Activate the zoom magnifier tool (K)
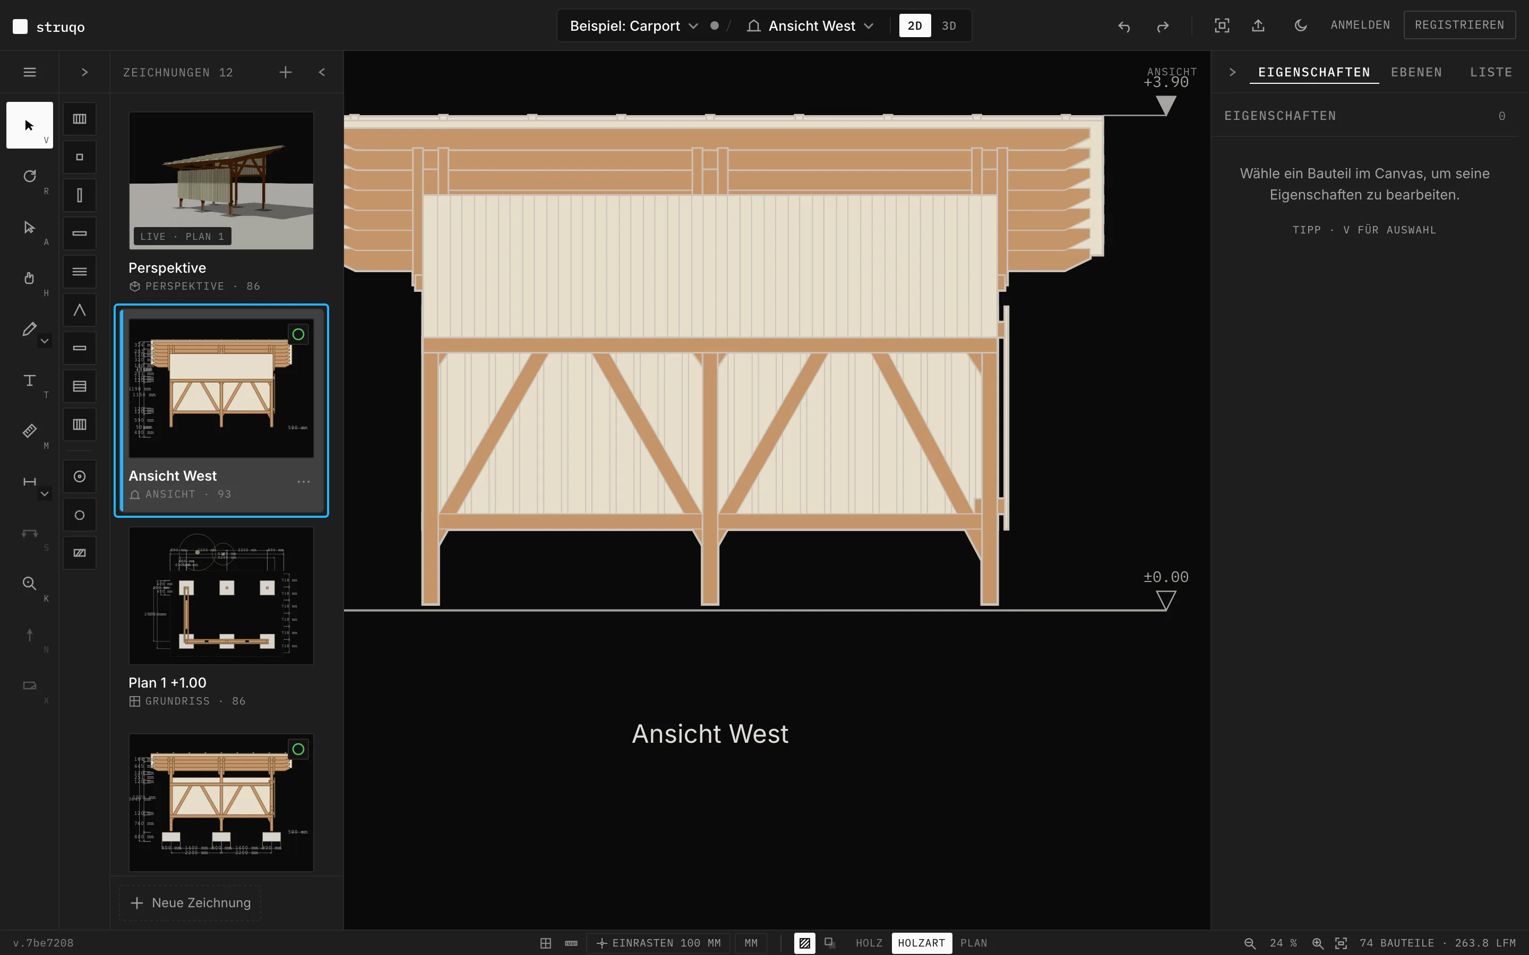This screenshot has width=1529, height=955. click(29, 584)
